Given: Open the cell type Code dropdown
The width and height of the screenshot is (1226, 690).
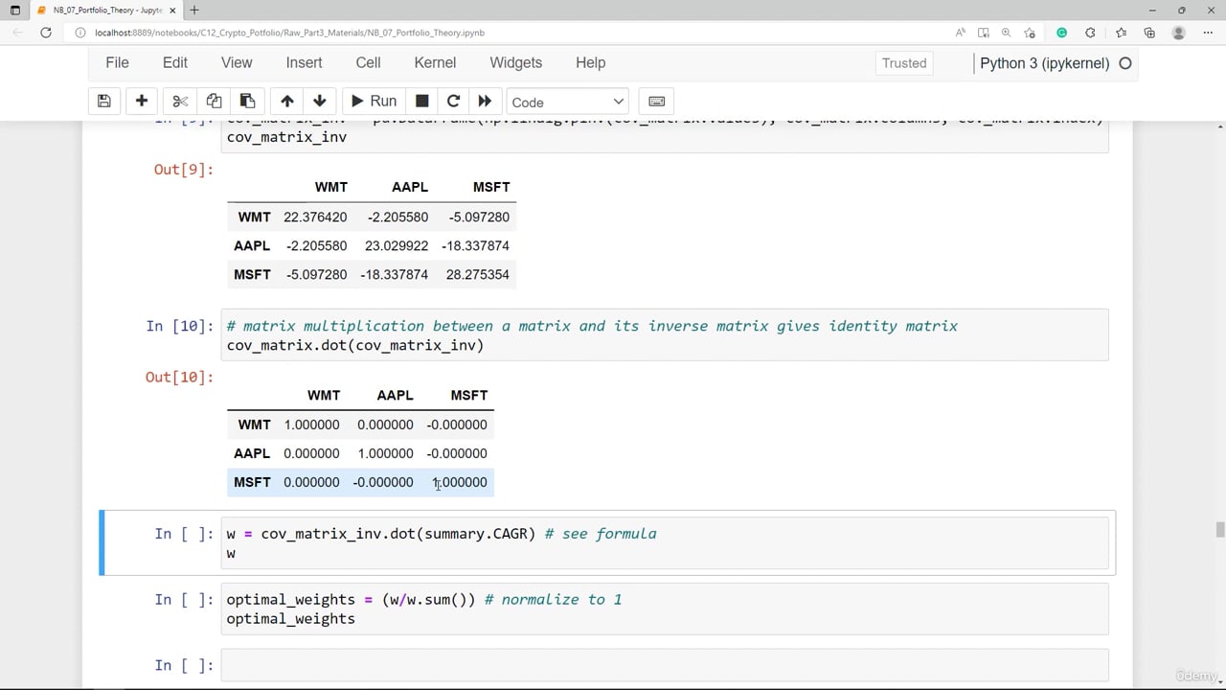Looking at the screenshot, I should (567, 102).
